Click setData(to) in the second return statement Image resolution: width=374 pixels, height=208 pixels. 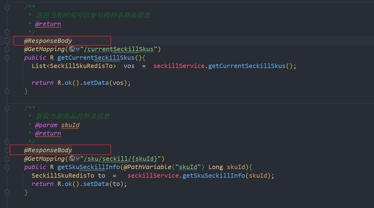[104, 184]
